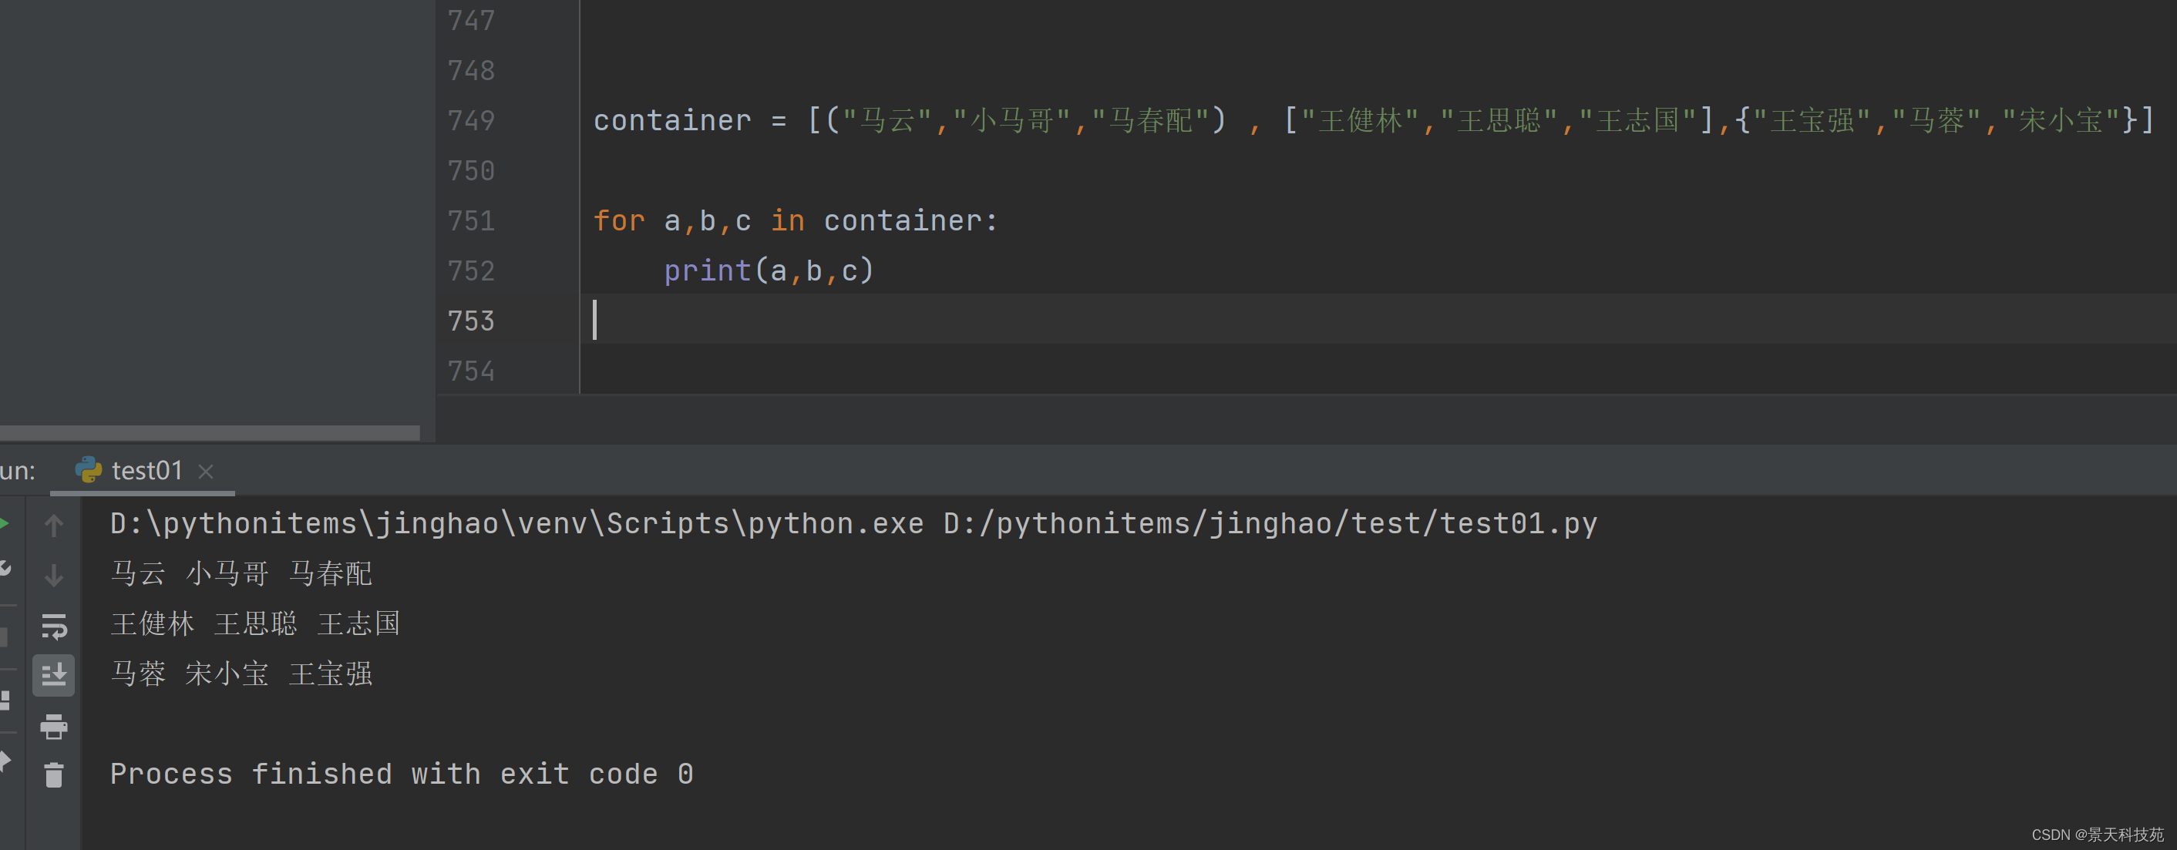Click the python.exe command line in the console

click(x=853, y=524)
